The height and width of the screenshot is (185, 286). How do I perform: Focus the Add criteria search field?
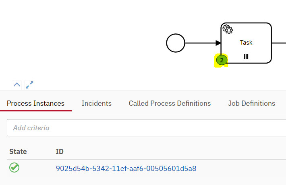click(147, 127)
